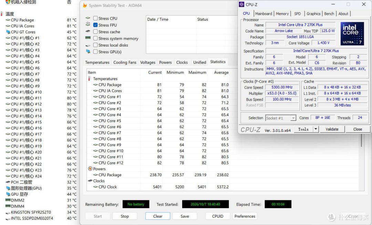Click the Validate button in CPU-Z
This screenshot has width=372, height=225.
coord(332,129)
